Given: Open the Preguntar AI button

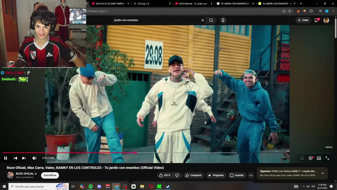Looking at the screenshot, I should [x=216, y=175].
